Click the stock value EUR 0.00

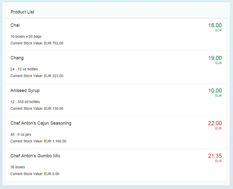click(35, 174)
